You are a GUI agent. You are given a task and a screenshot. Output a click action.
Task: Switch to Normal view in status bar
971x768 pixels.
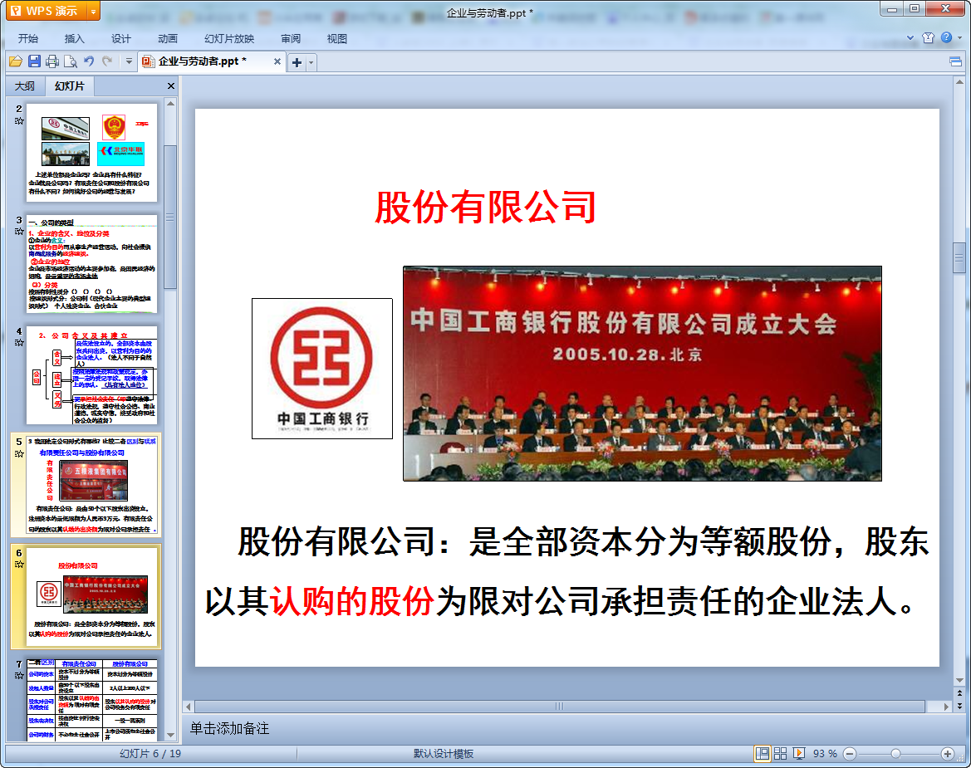tap(763, 753)
